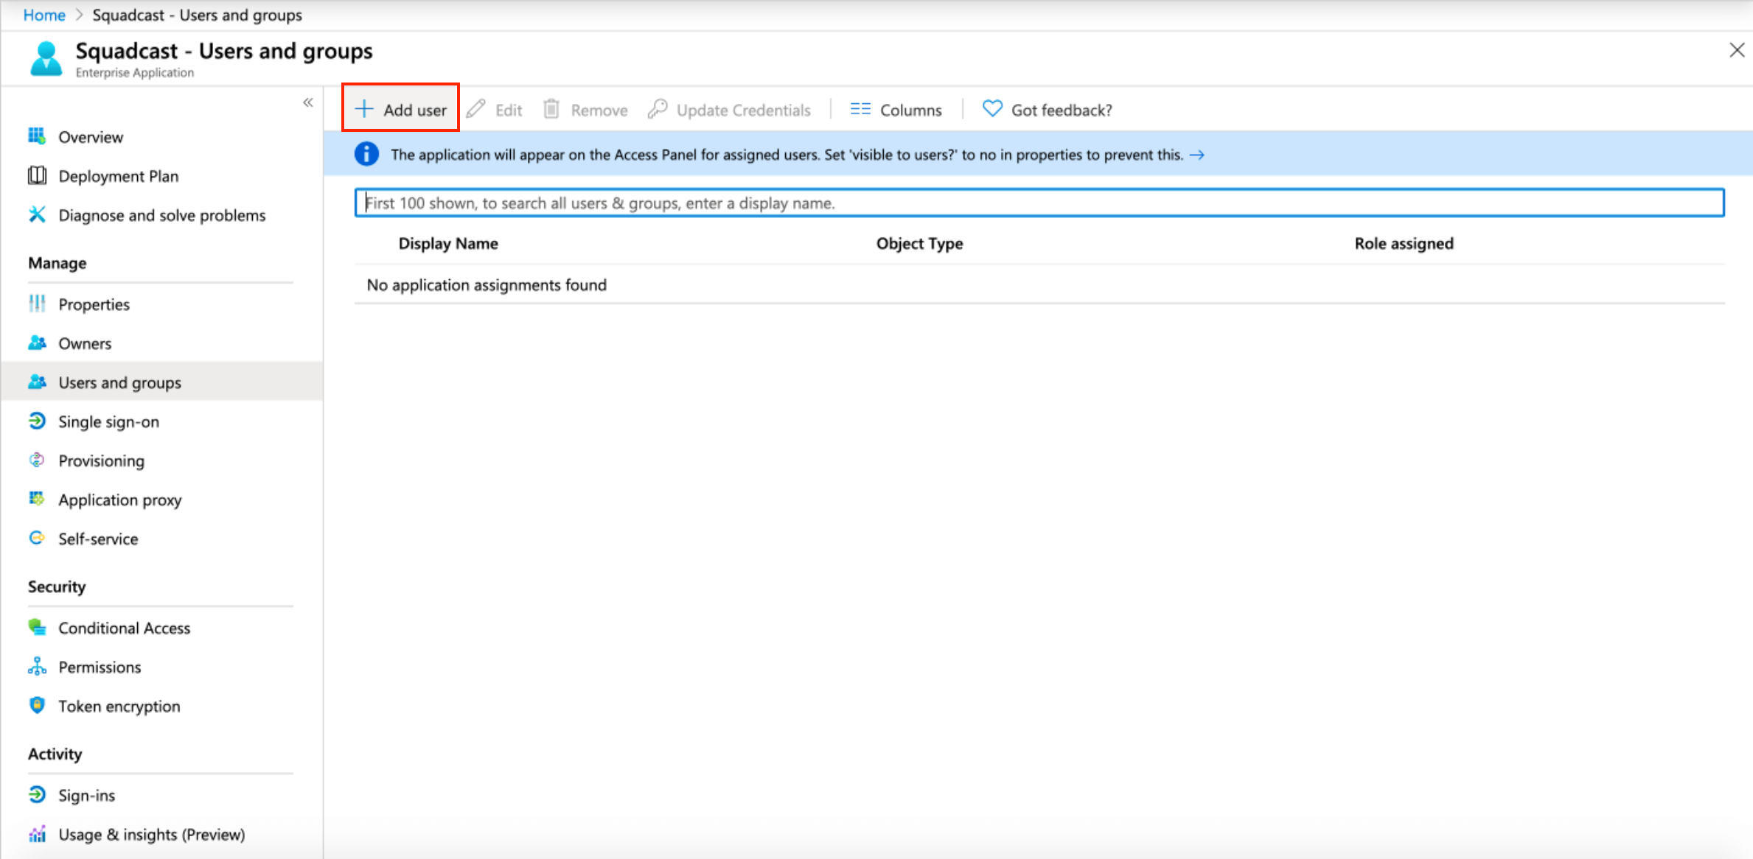1753x859 pixels.
Task: Open Token encryption page
Action: [x=119, y=706]
